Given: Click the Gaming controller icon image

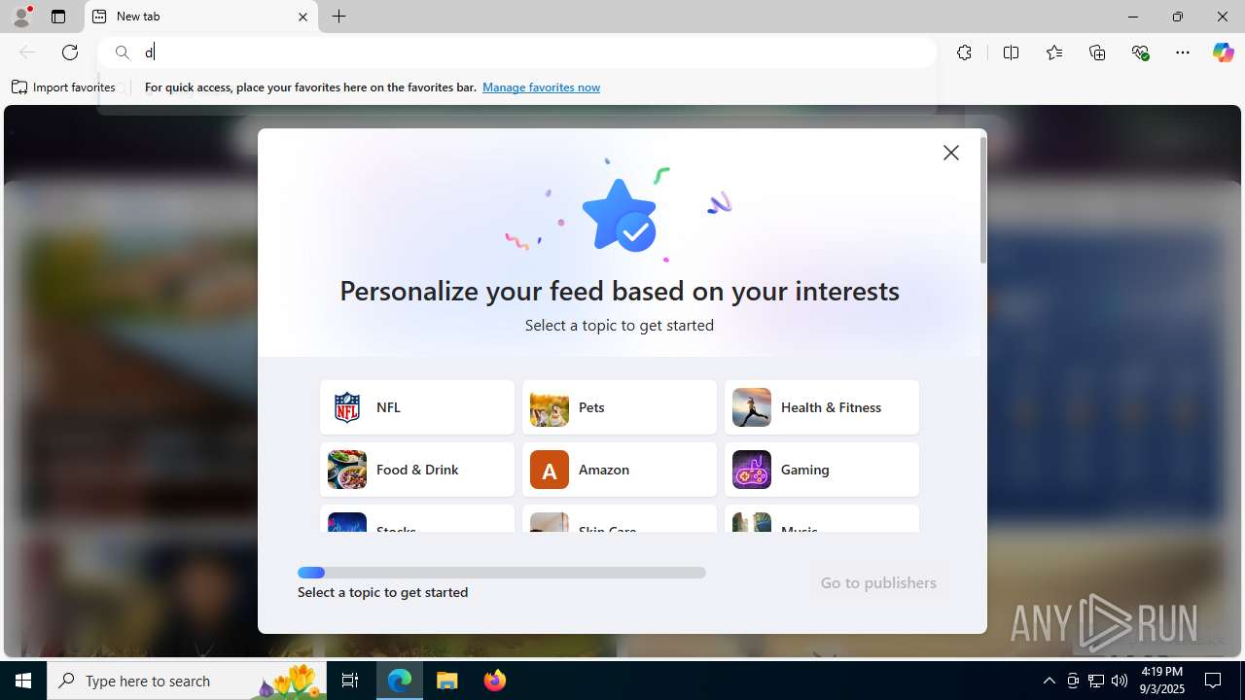Looking at the screenshot, I should [x=752, y=470].
